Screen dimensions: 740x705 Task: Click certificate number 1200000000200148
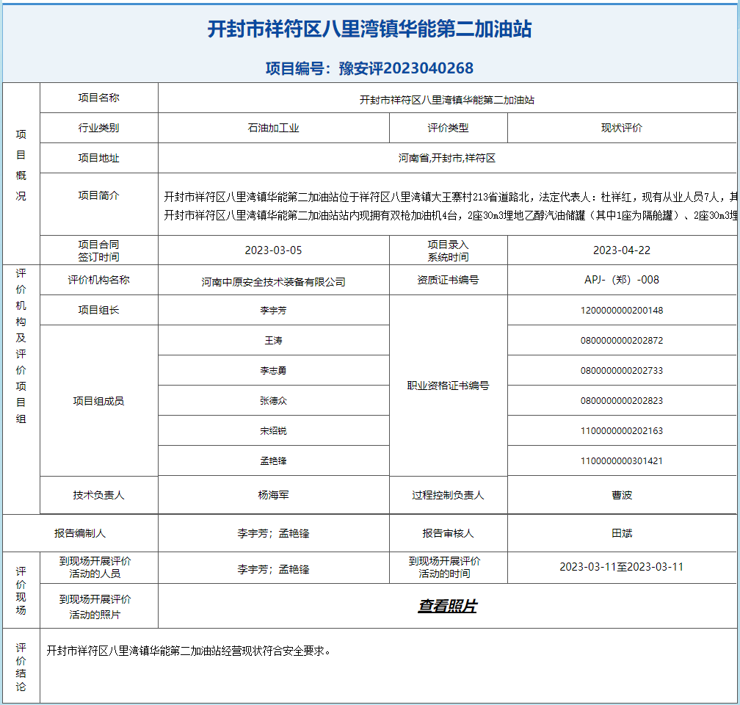(621, 311)
